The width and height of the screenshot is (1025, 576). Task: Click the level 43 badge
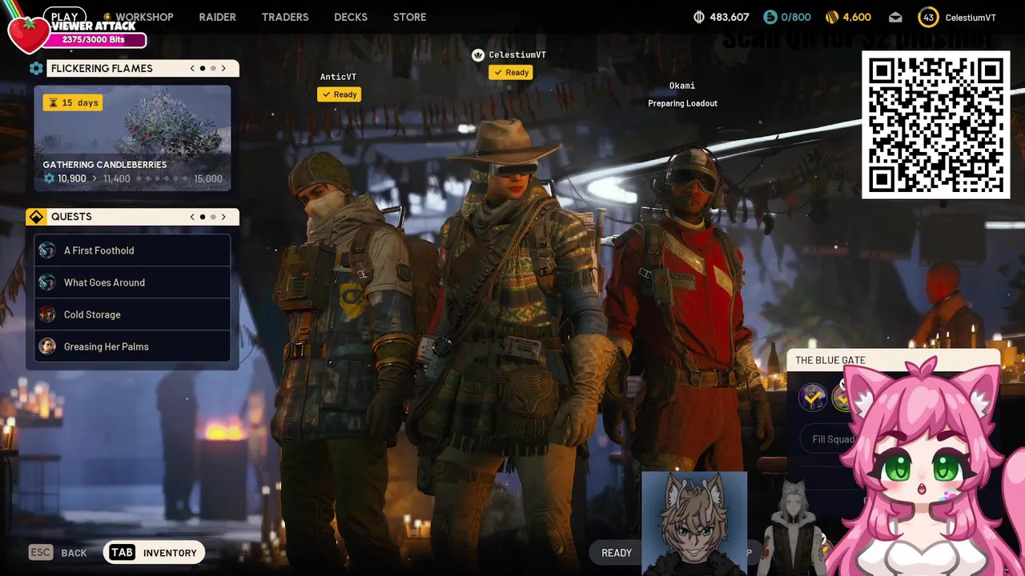928,17
